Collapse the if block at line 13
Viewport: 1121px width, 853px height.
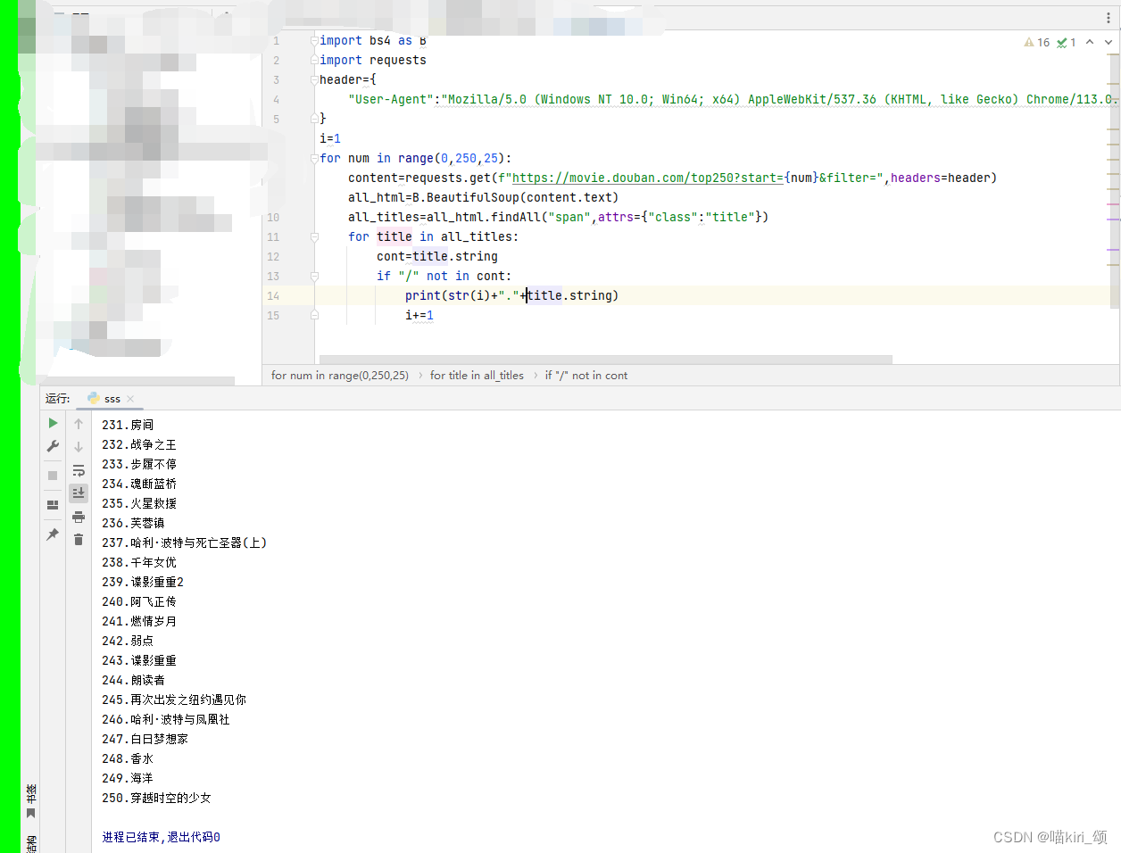tap(312, 276)
